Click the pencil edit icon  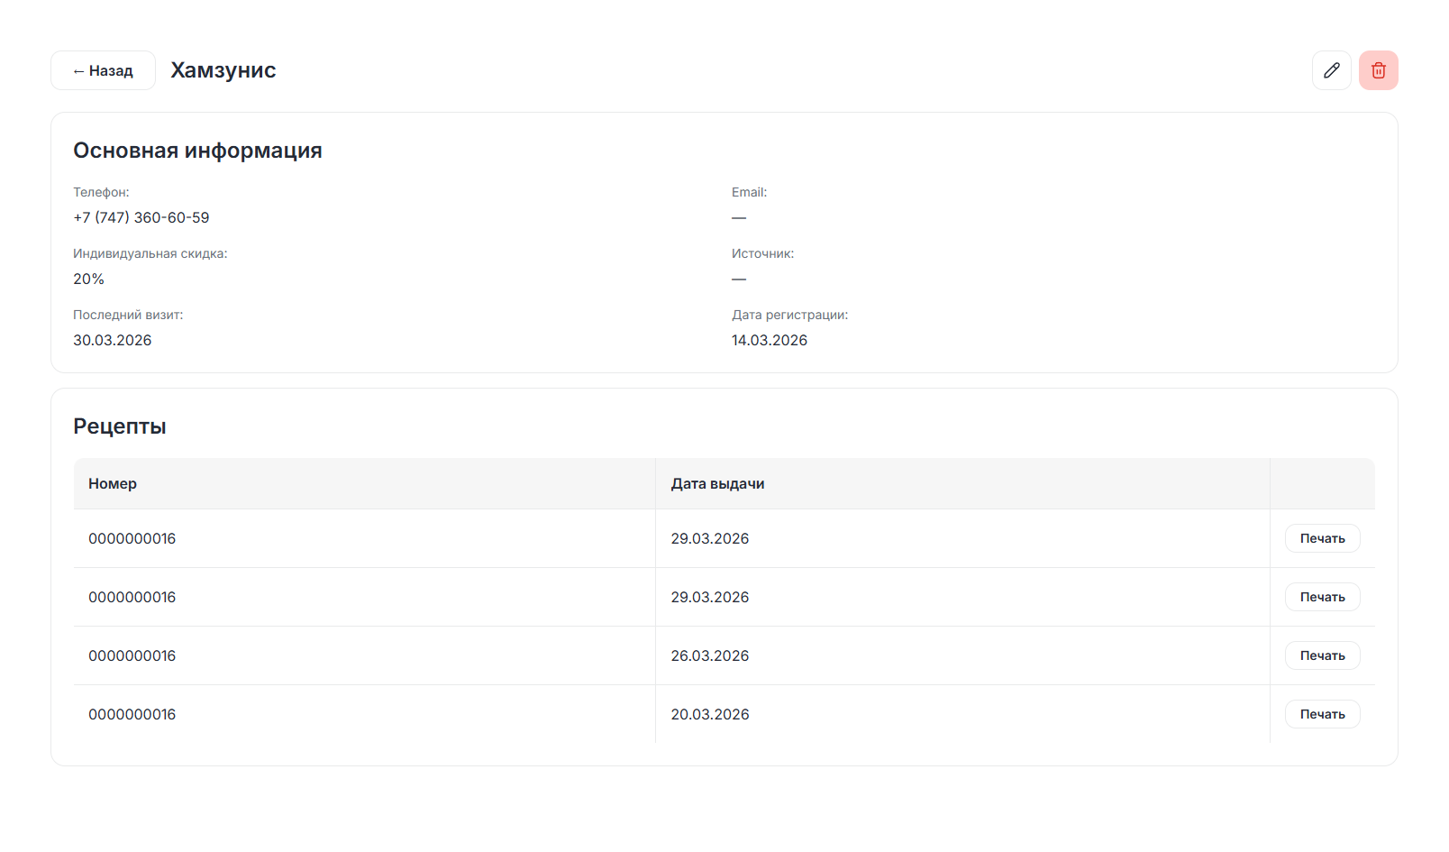click(1331, 70)
